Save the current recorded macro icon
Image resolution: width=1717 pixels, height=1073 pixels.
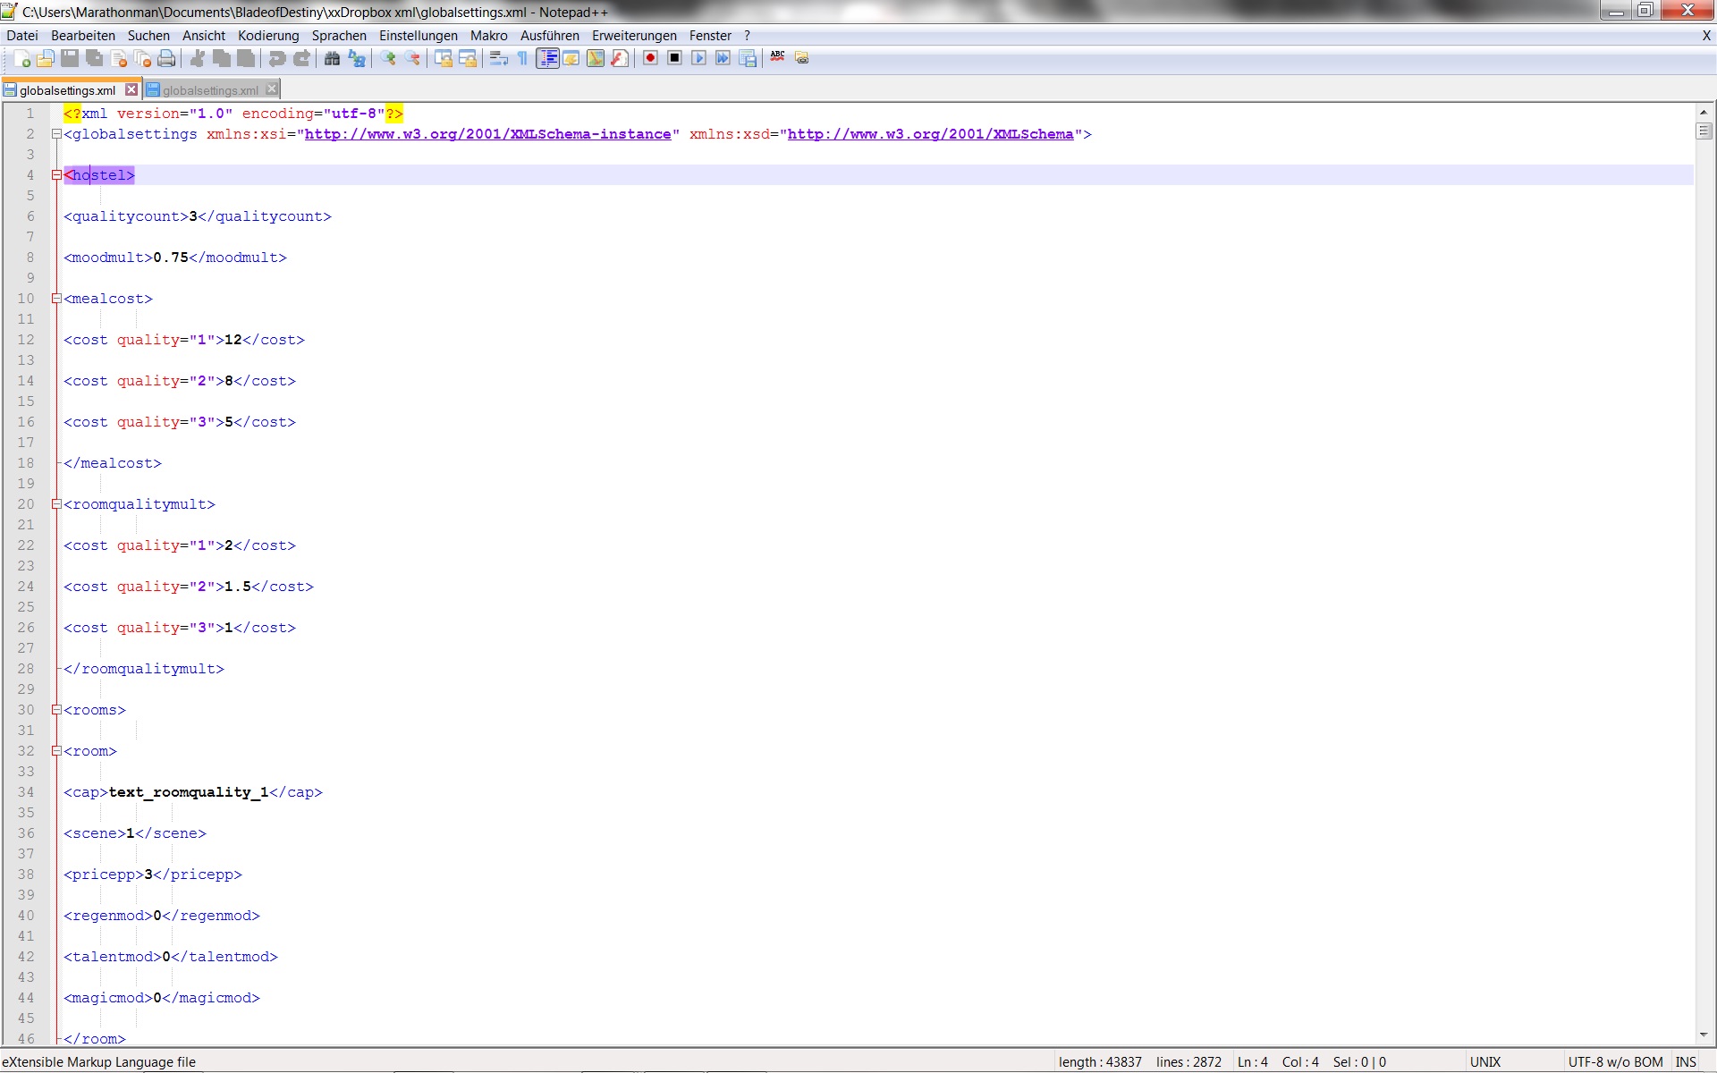point(748,59)
